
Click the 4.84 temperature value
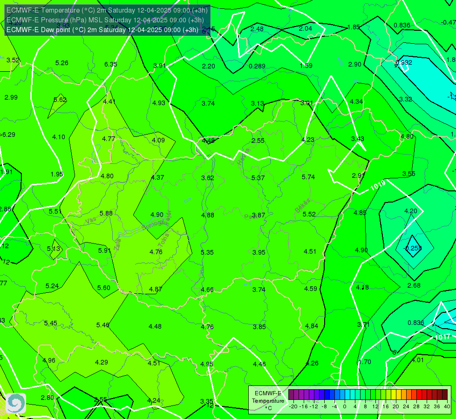[312, 326]
